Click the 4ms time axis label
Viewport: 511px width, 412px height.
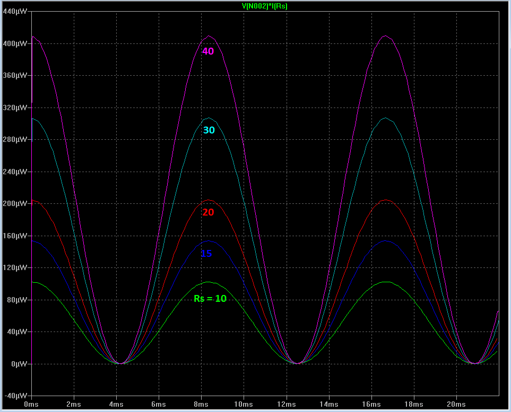point(116,404)
